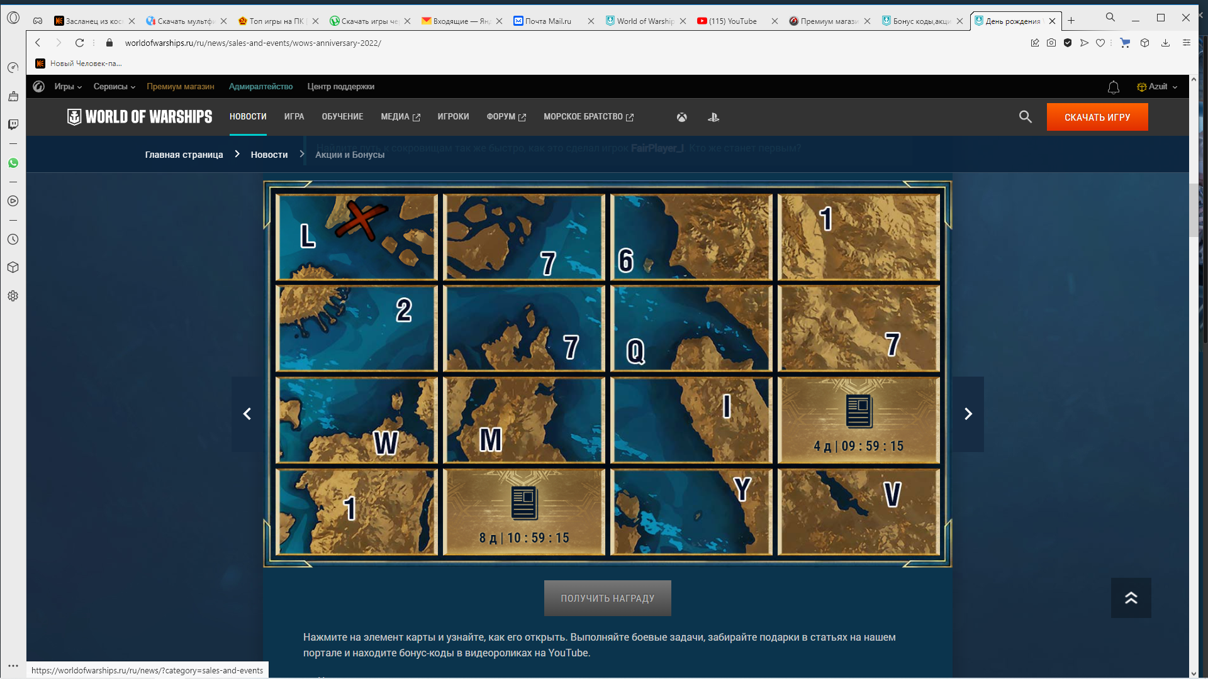Open WhatsApp in the browser sidebar
This screenshot has height=679, width=1208.
click(x=13, y=163)
